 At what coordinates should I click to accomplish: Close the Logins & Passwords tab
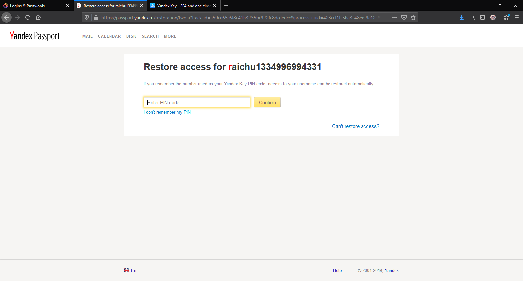[x=68, y=6]
